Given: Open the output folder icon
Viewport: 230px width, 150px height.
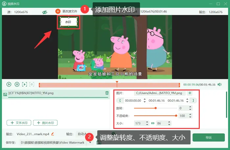Looking at the screenshot, I should 99,142.
